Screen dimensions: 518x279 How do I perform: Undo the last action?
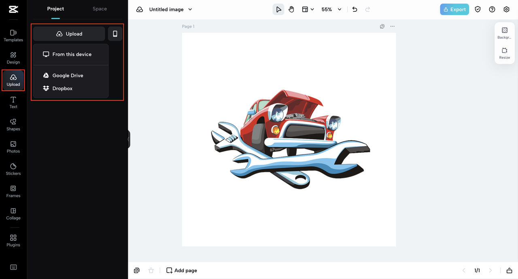tap(355, 9)
